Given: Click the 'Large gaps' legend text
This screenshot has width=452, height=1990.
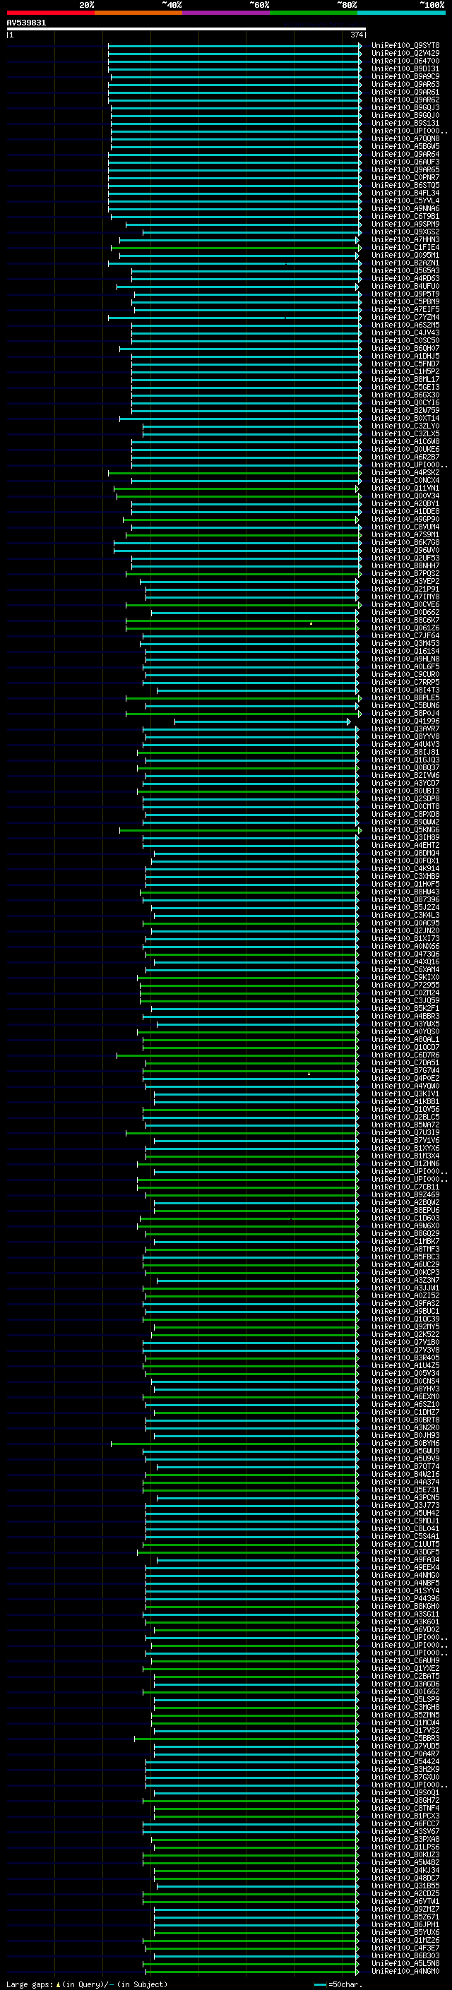Looking at the screenshot, I should coord(30,1984).
